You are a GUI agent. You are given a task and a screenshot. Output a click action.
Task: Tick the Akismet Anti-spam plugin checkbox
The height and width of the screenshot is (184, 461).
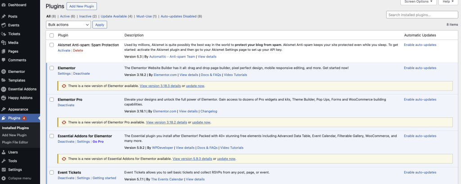[52, 45]
